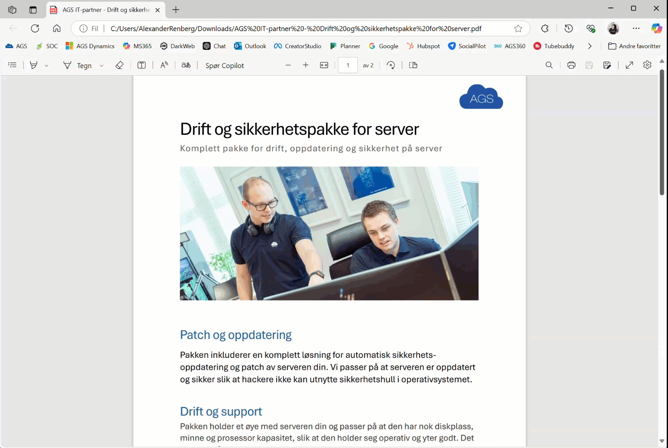Click the address bar URL
668x448 pixels.
click(296, 29)
